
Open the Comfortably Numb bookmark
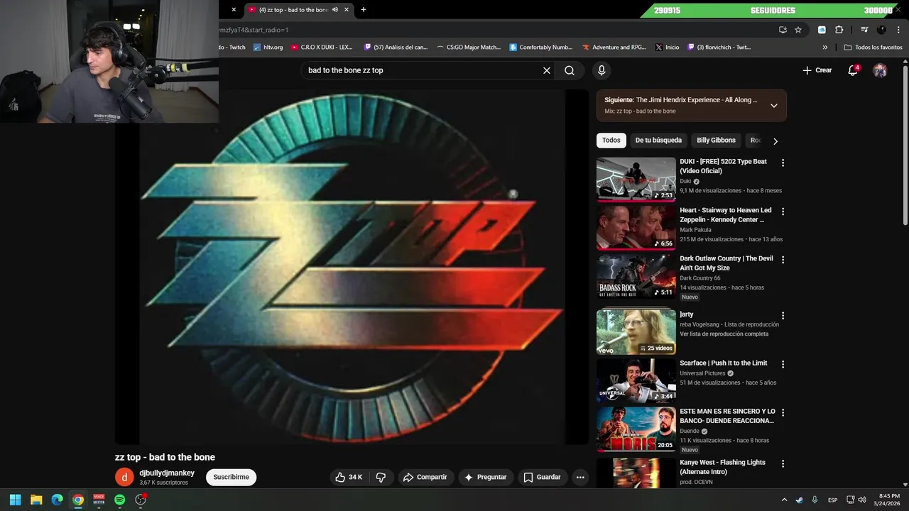click(541, 48)
